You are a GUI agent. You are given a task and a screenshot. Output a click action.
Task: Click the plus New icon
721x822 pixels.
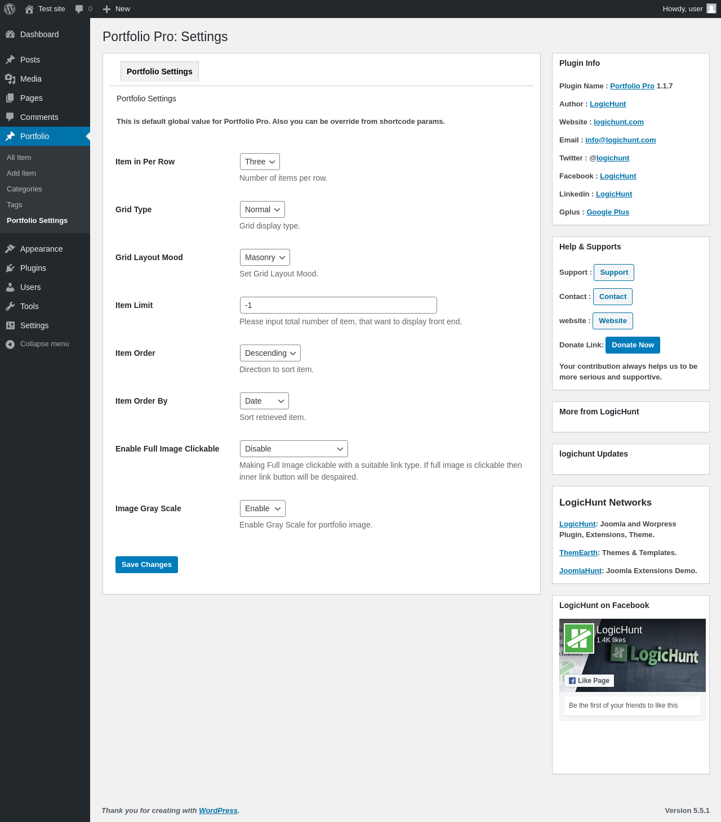click(x=106, y=9)
